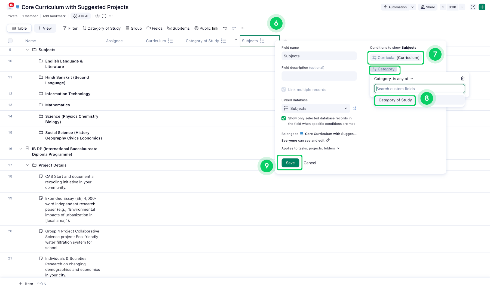Click the undo arrow in the toolbar

tap(225, 28)
